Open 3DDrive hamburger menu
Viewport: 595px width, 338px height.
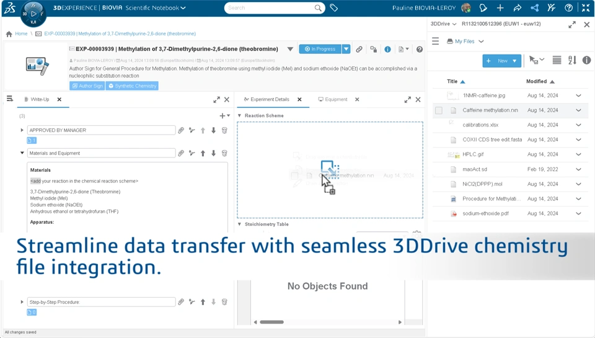(436, 41)
